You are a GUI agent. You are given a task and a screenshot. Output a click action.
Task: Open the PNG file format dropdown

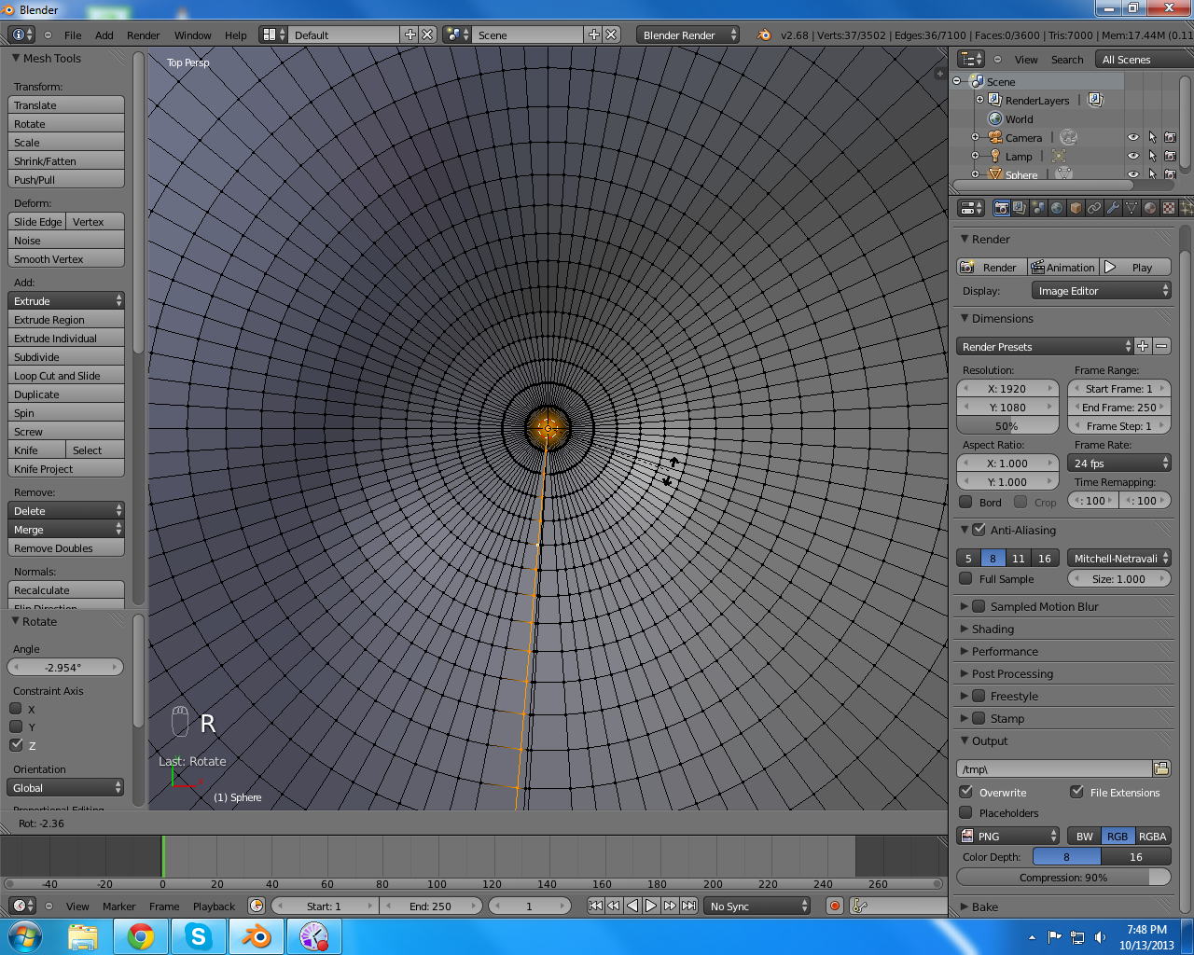pos(1009,837)
